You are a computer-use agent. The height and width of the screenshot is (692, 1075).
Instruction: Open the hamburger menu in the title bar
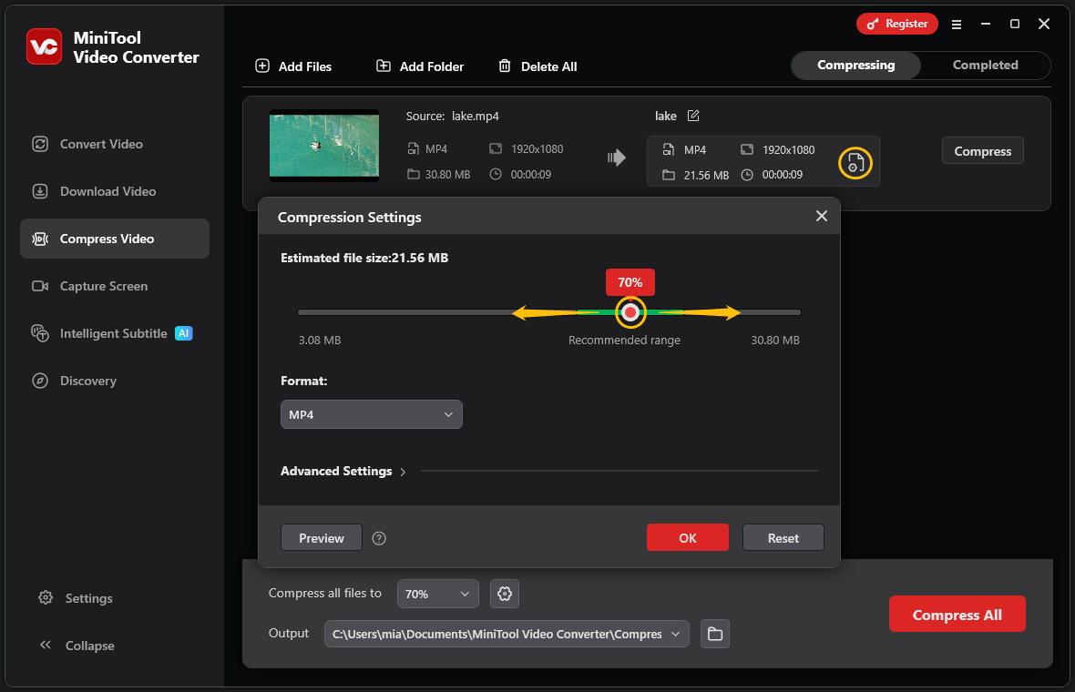957,25
